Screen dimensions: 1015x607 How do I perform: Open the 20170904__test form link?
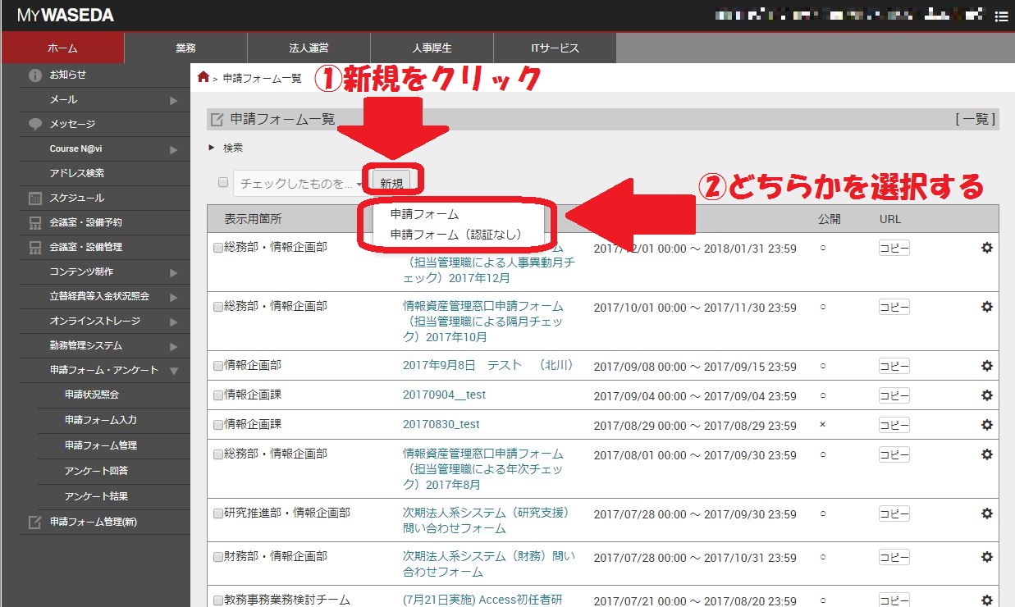(444, 395)
